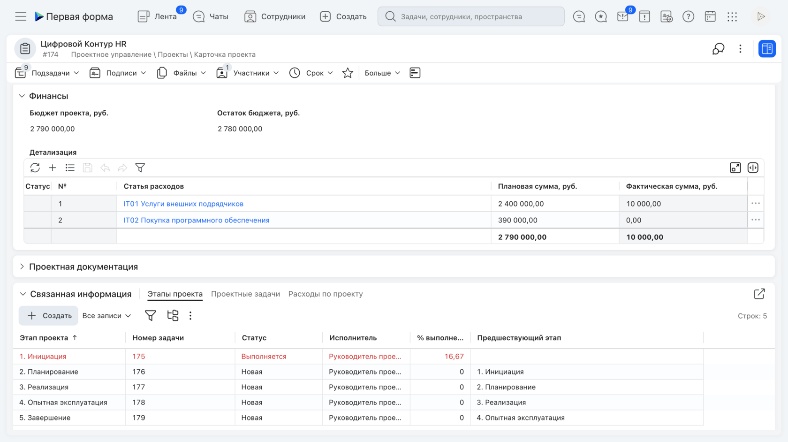The height and width of the screenshot is (442, 788).
Task: Expand the Проектная документация section
Action: click(x=22, y=266)
